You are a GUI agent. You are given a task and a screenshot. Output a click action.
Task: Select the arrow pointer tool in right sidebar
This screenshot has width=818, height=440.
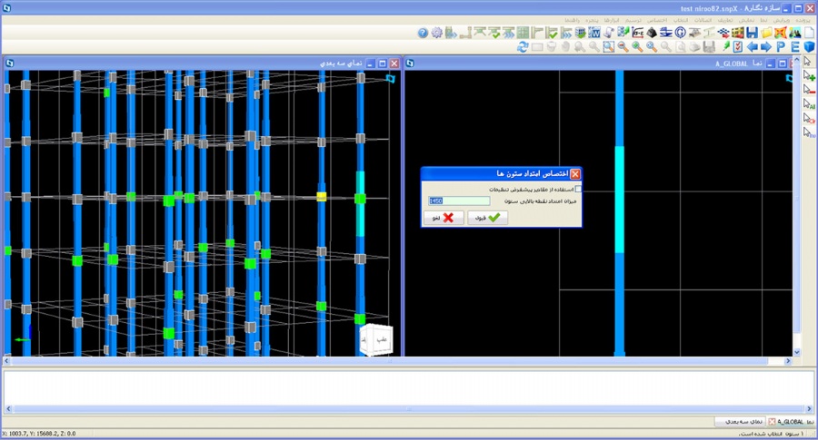[807, 62]
